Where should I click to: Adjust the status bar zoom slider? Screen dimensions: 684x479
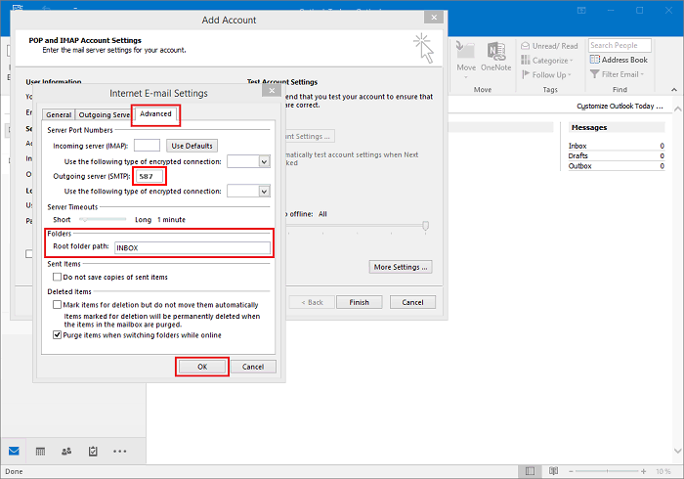coord(607,471)
